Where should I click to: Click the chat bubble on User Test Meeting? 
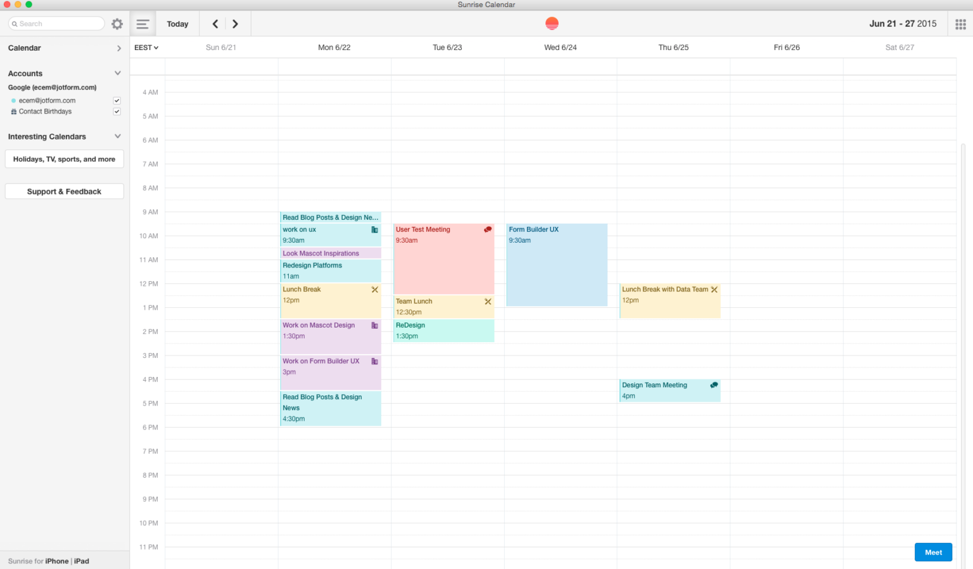[x=487, y=229]
